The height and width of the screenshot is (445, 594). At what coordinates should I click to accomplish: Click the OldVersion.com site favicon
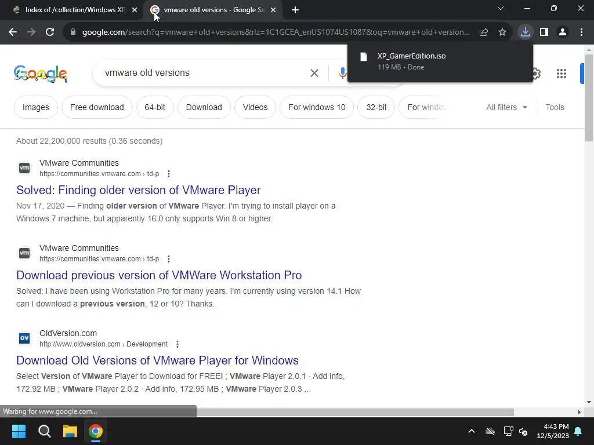(24, 338)
